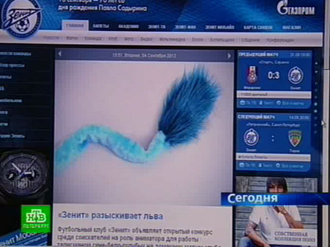The width and height of the screenshot is (330, 247).
Task: Click the buy tickets bar under next match
Action: pos(274,157)
